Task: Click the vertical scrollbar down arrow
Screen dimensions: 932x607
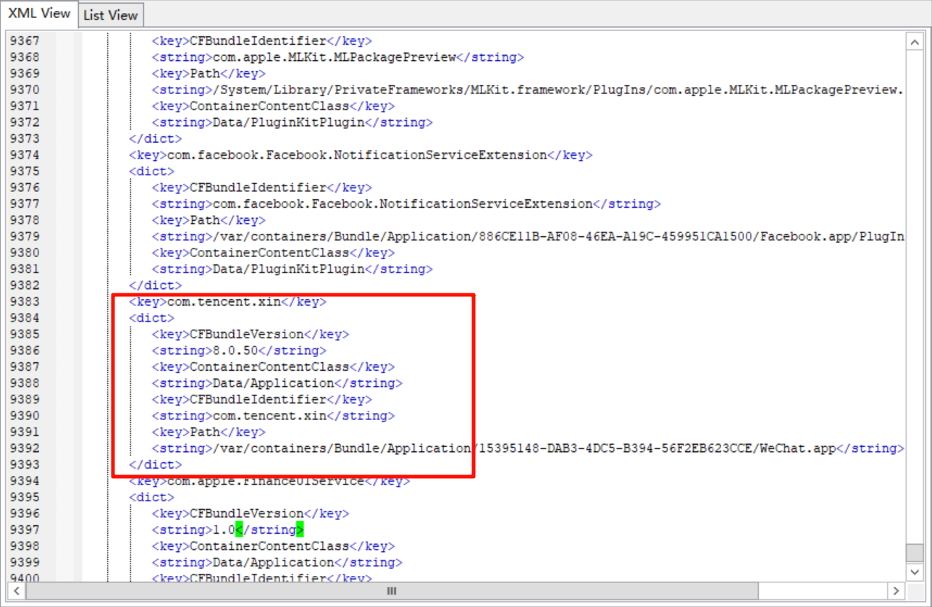Action: pyautogui.click(x=915, y=572)
